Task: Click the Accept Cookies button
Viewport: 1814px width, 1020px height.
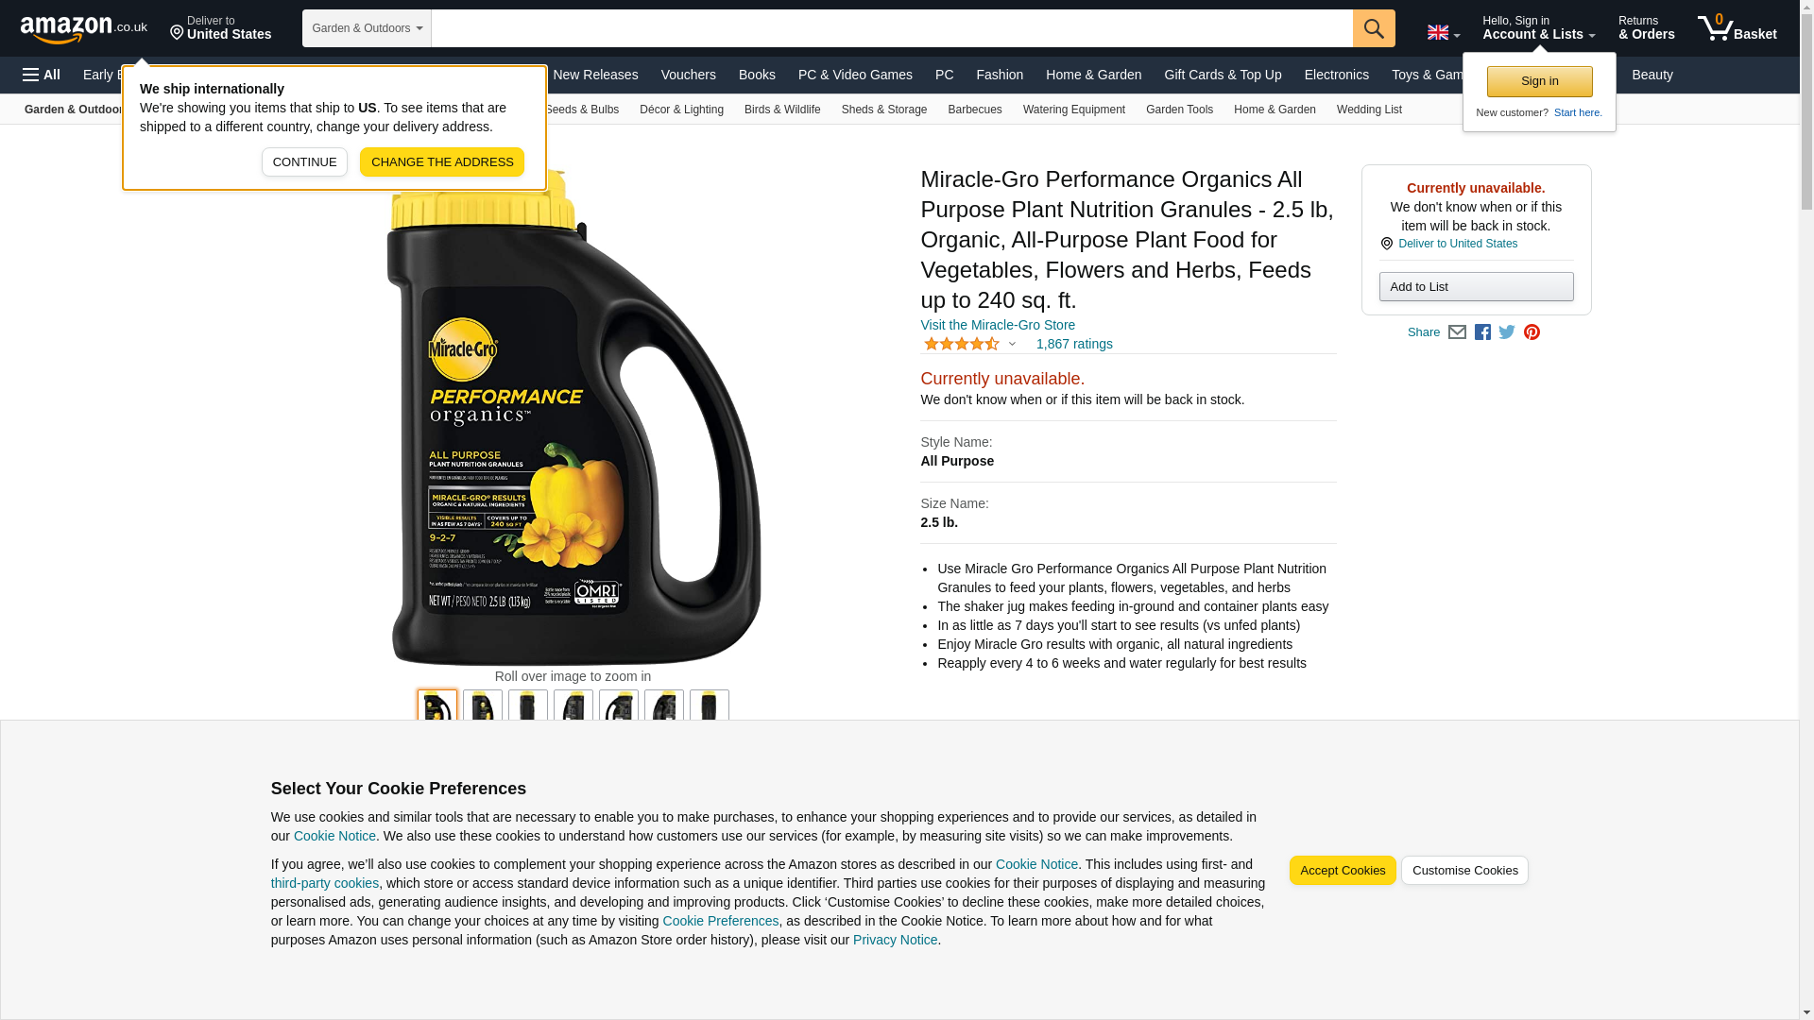Action: click(1342, 871)
